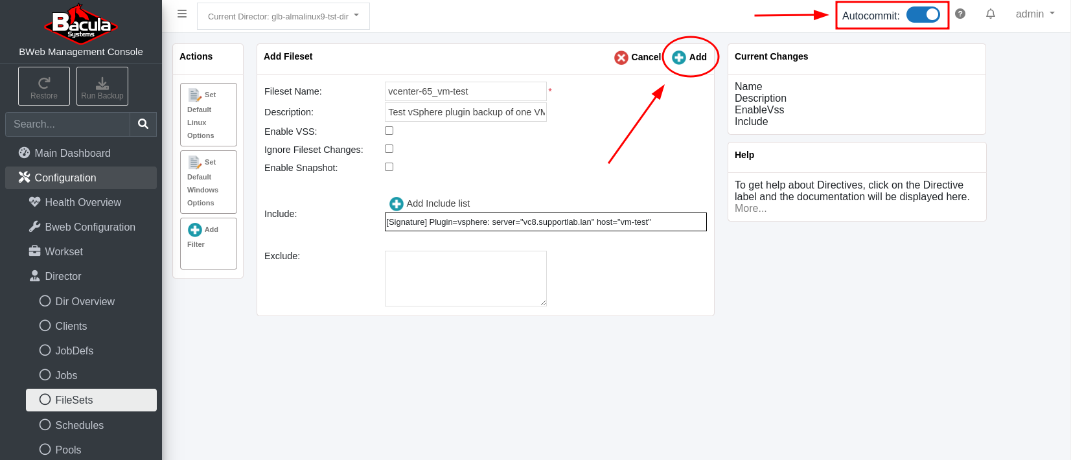The width and height of the screenshot is (1071, 460).
Task: Toggle the hamburger sidebar menu icon
Action: point(182,14)
